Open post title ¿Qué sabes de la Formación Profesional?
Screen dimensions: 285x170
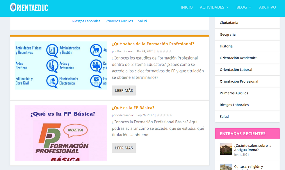(x=153, y=44)
